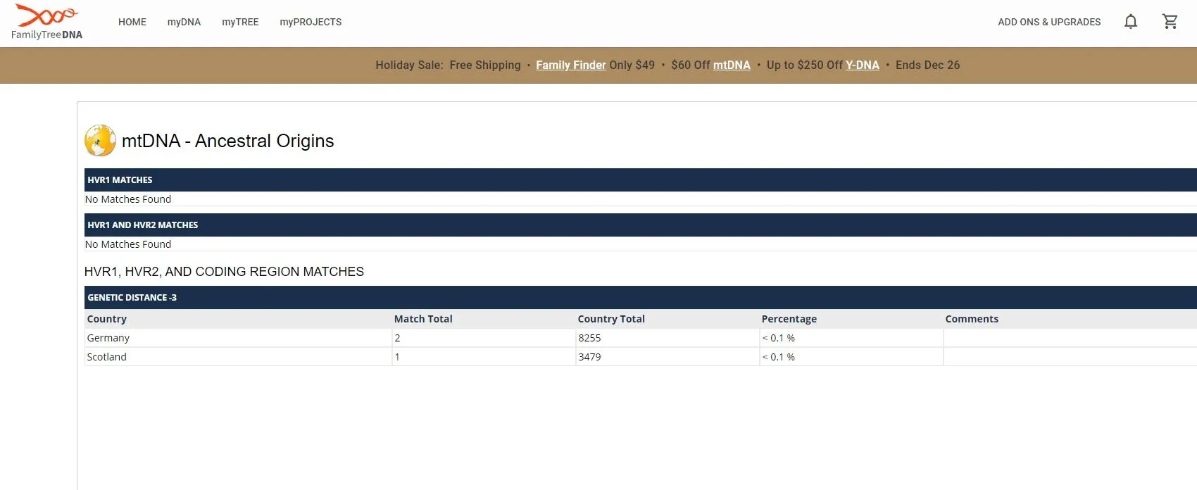Image resolution: width=1197 pixels, height=490 pixels.
Task: Click the Holiday Sale: Free Shipping text
Action: (448, 65)
